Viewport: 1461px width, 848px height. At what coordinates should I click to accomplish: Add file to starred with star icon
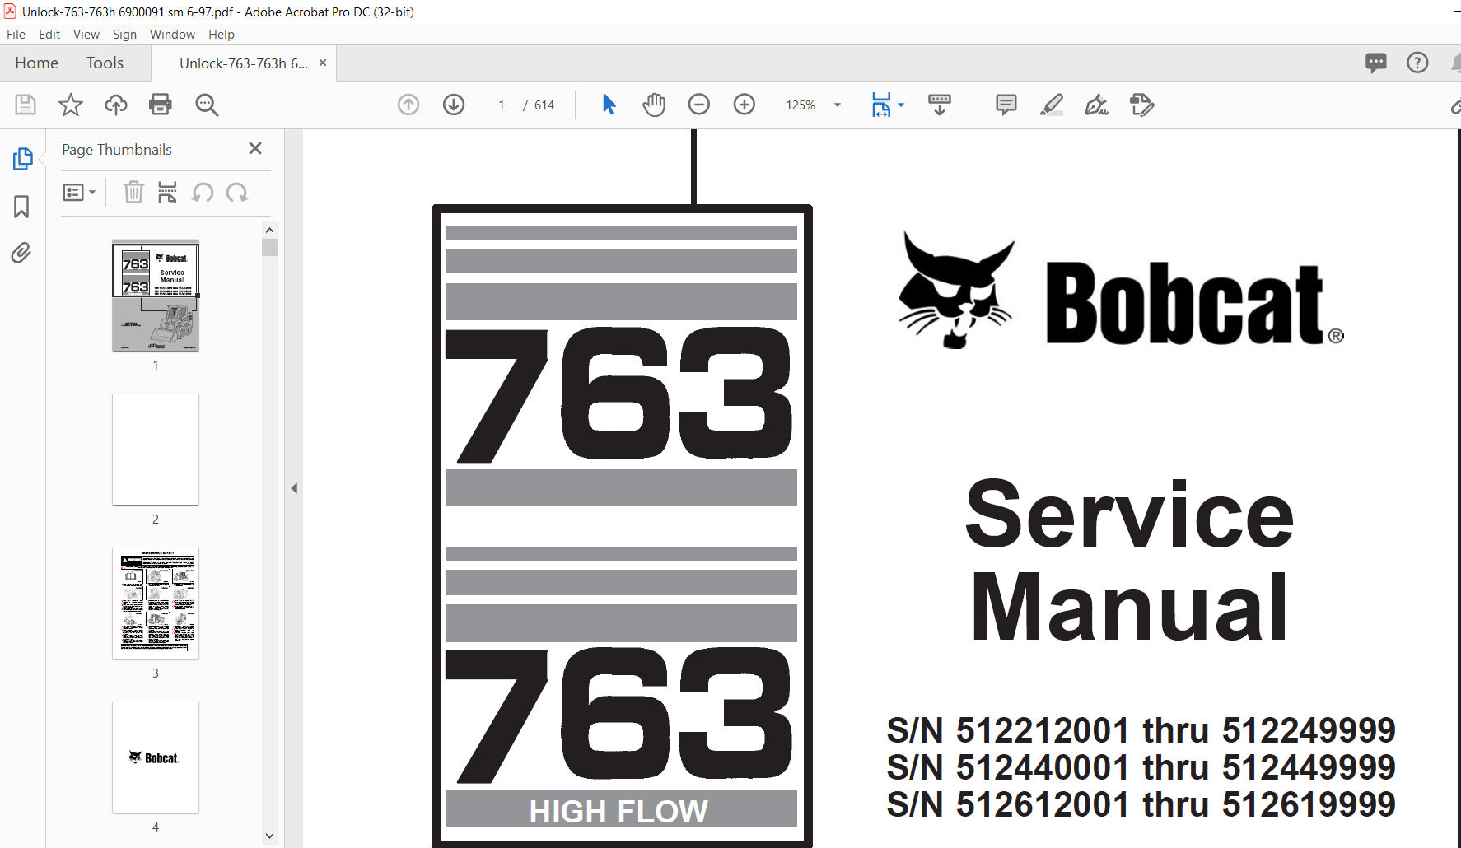71,105
